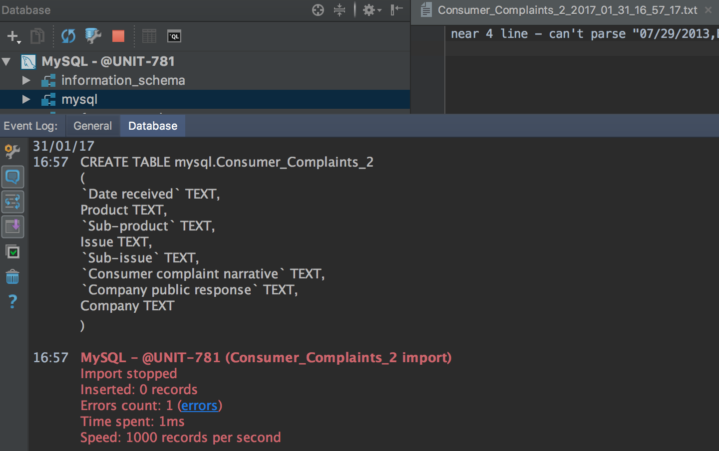
Task: Click the 'Time spent: 1ms' text
Action: (132, 422)
